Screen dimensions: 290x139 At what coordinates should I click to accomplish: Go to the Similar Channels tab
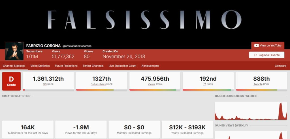click(x=93, y=66)
